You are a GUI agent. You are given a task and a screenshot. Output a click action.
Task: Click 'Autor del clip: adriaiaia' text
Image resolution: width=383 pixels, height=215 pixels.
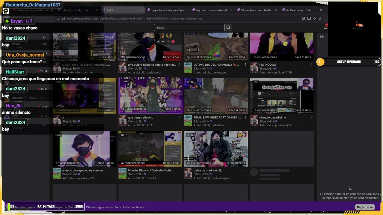pos(209,125)
